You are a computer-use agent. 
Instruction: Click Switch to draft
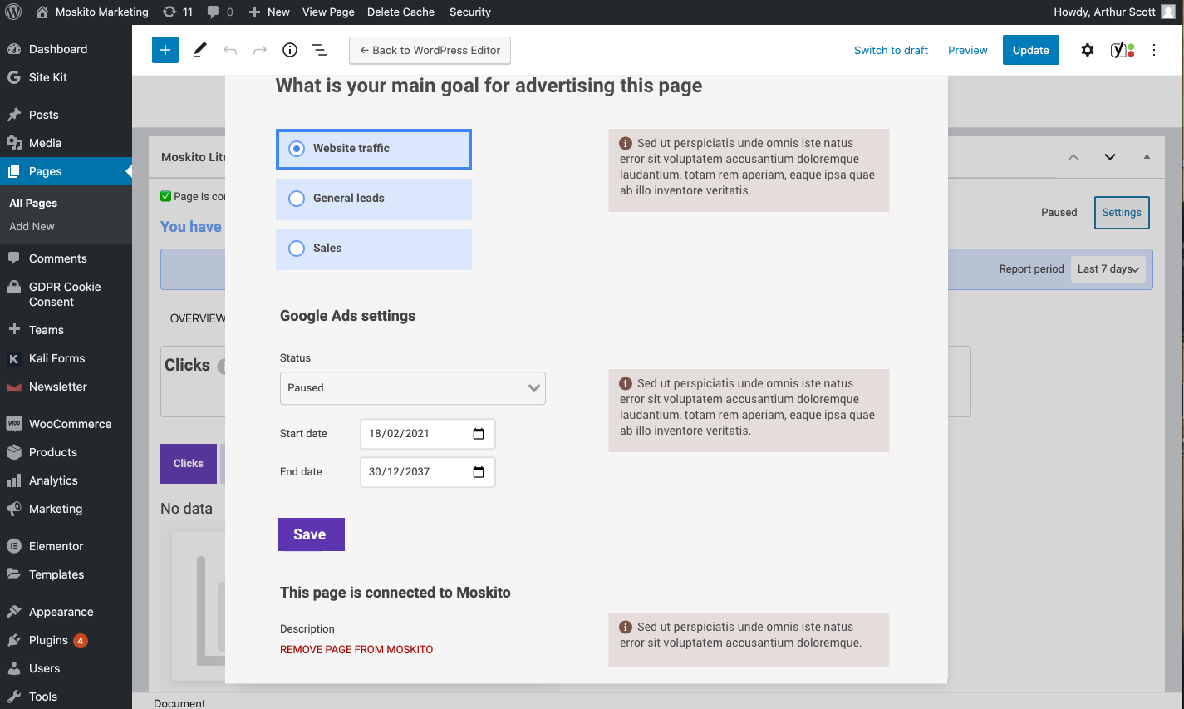tap(891, 50)
